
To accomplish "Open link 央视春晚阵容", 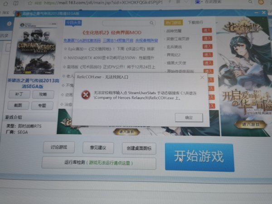I will coord(146,41).
